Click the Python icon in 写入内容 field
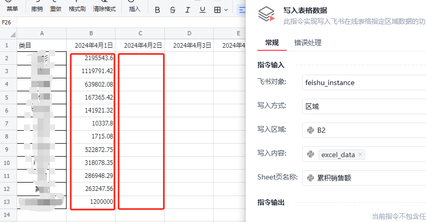The width and height of the screenshot is (426, 222). (310, 154)
